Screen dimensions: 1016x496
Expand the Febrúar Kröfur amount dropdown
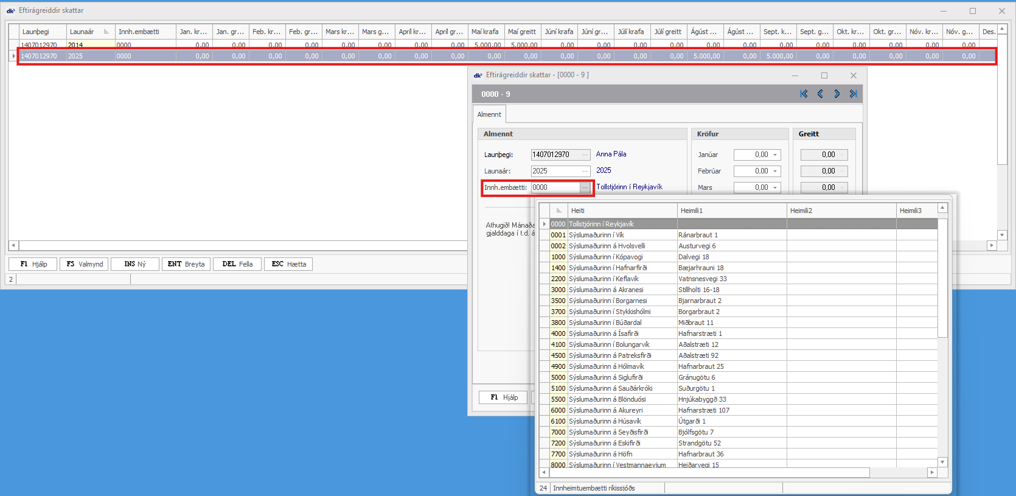tap(775, 172)
